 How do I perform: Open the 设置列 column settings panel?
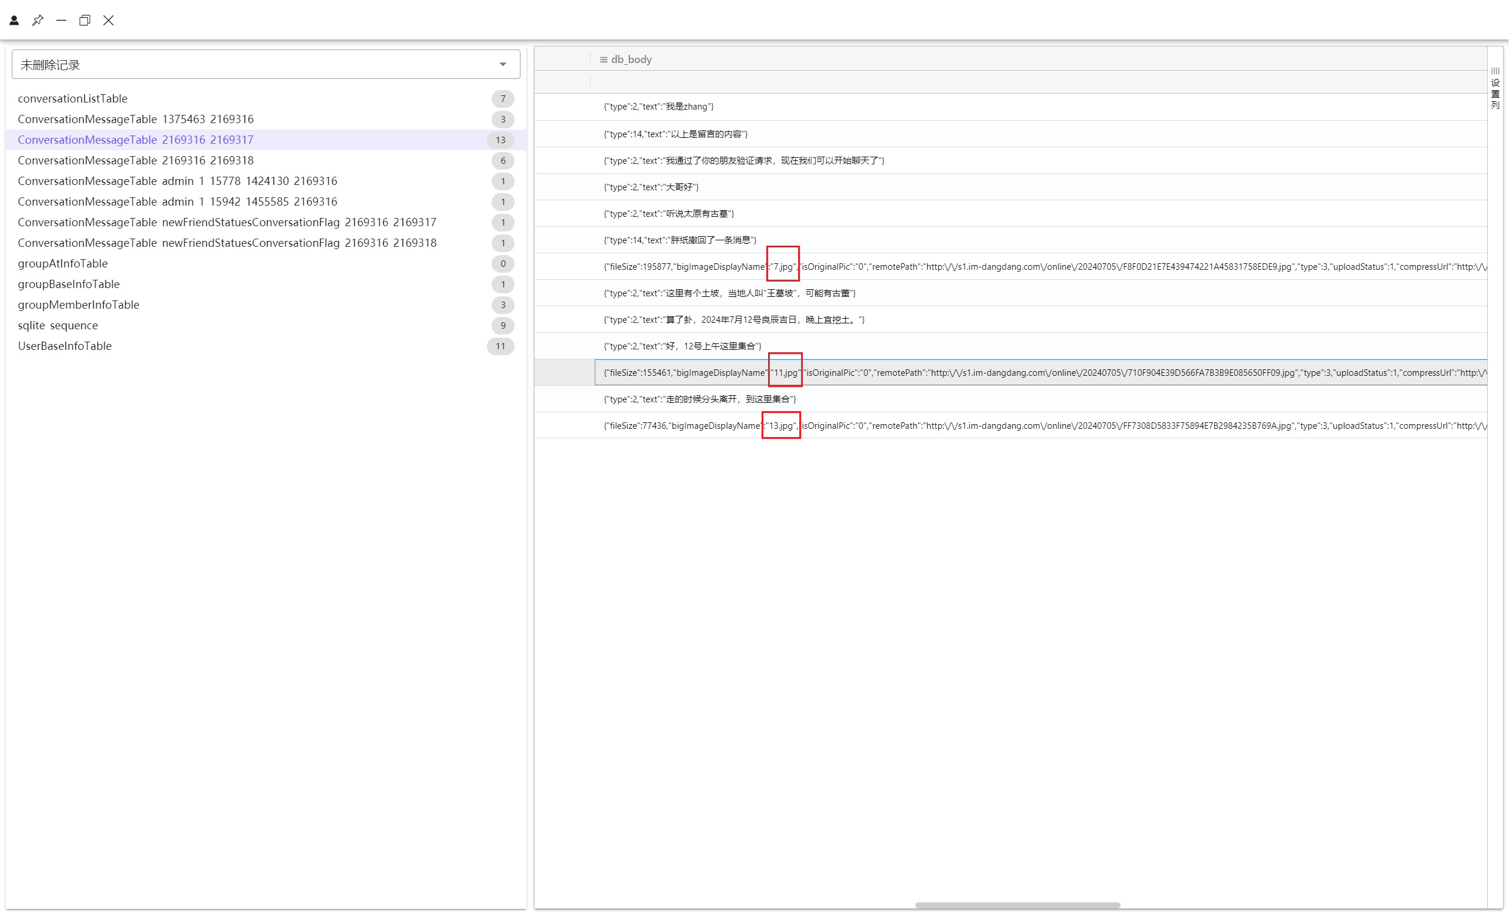pos(1495,89)
